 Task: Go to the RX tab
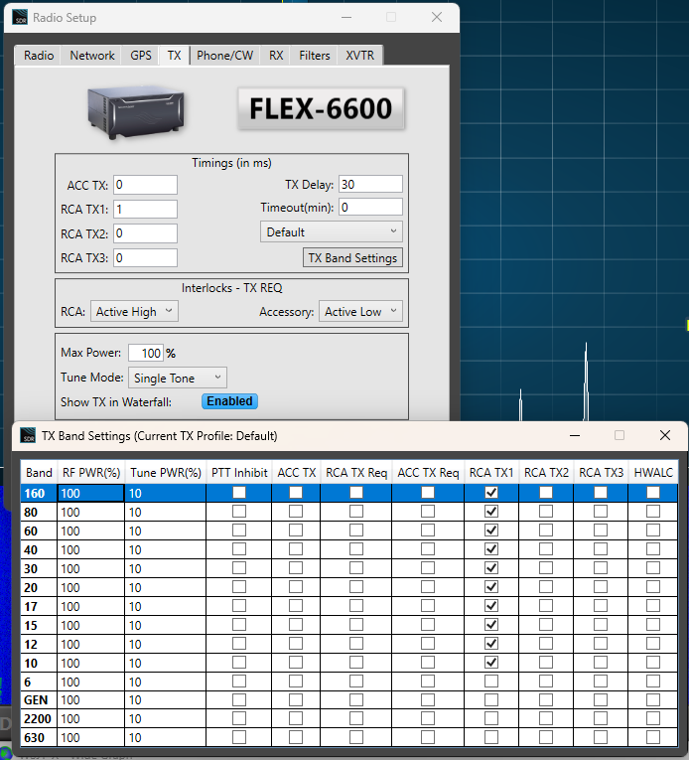tap(276, 56)
